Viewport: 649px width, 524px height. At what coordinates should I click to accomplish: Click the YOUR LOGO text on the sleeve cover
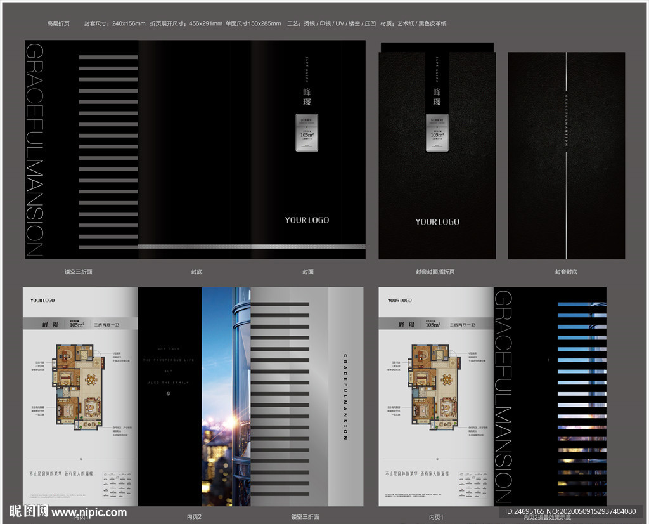[x=437, y=221]
